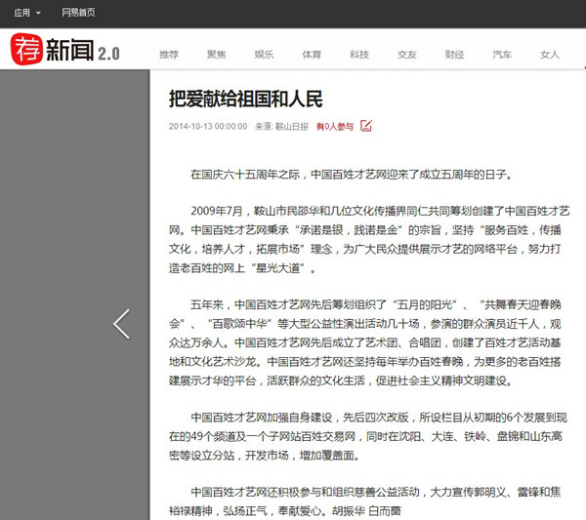Click the article date 2014-10-13
The image size is (586, 520).
tap(207, 126)
